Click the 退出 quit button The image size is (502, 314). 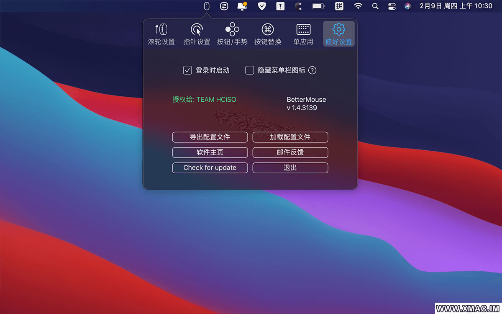pyautogui.click(x=290, y=168)
